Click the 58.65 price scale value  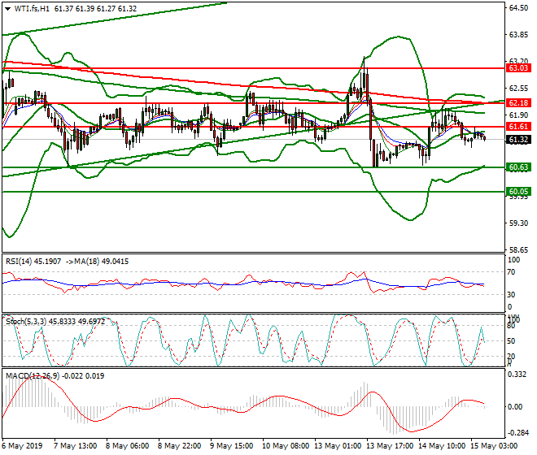pyautogui.click(x=518, y=249)
